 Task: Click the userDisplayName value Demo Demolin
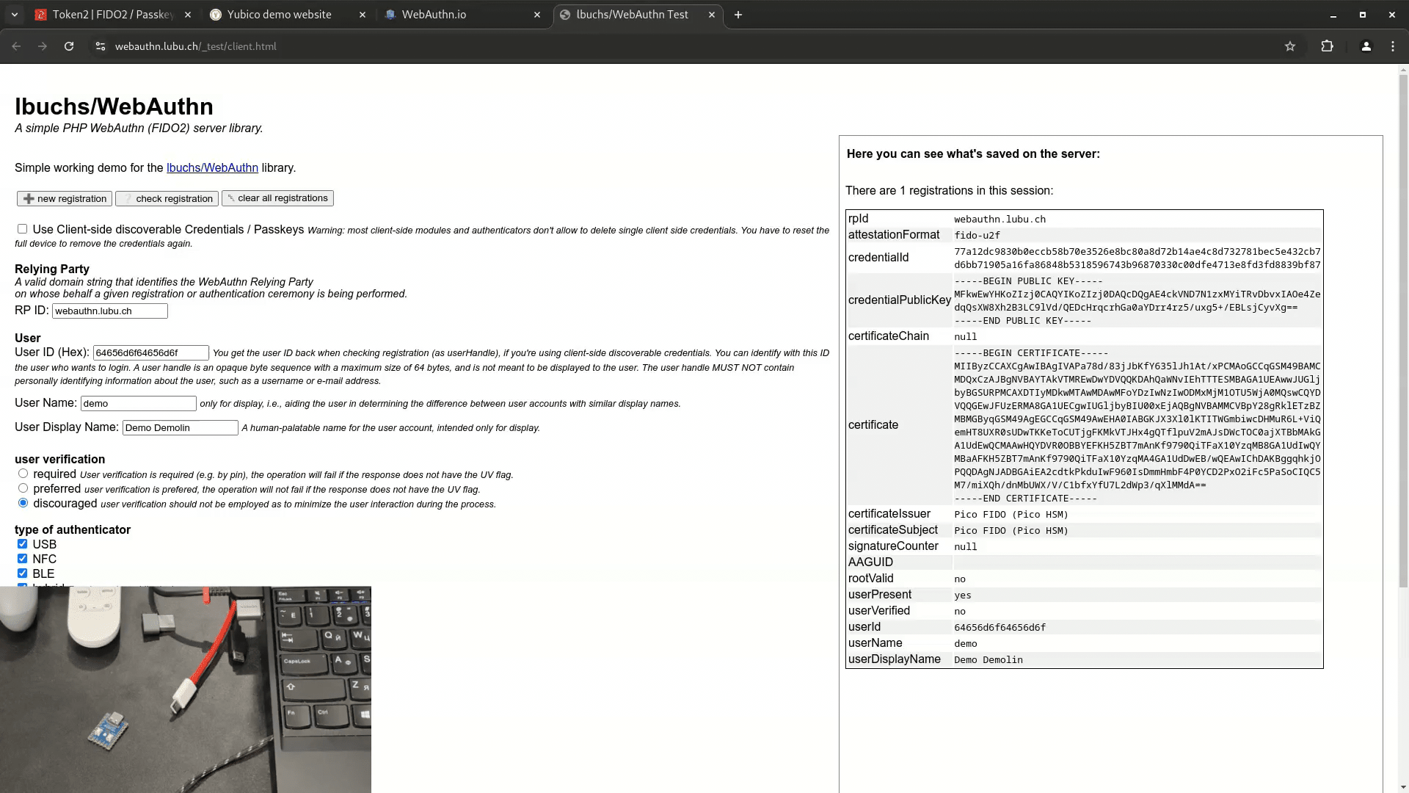pyautogui.click(x=989, y=660)
